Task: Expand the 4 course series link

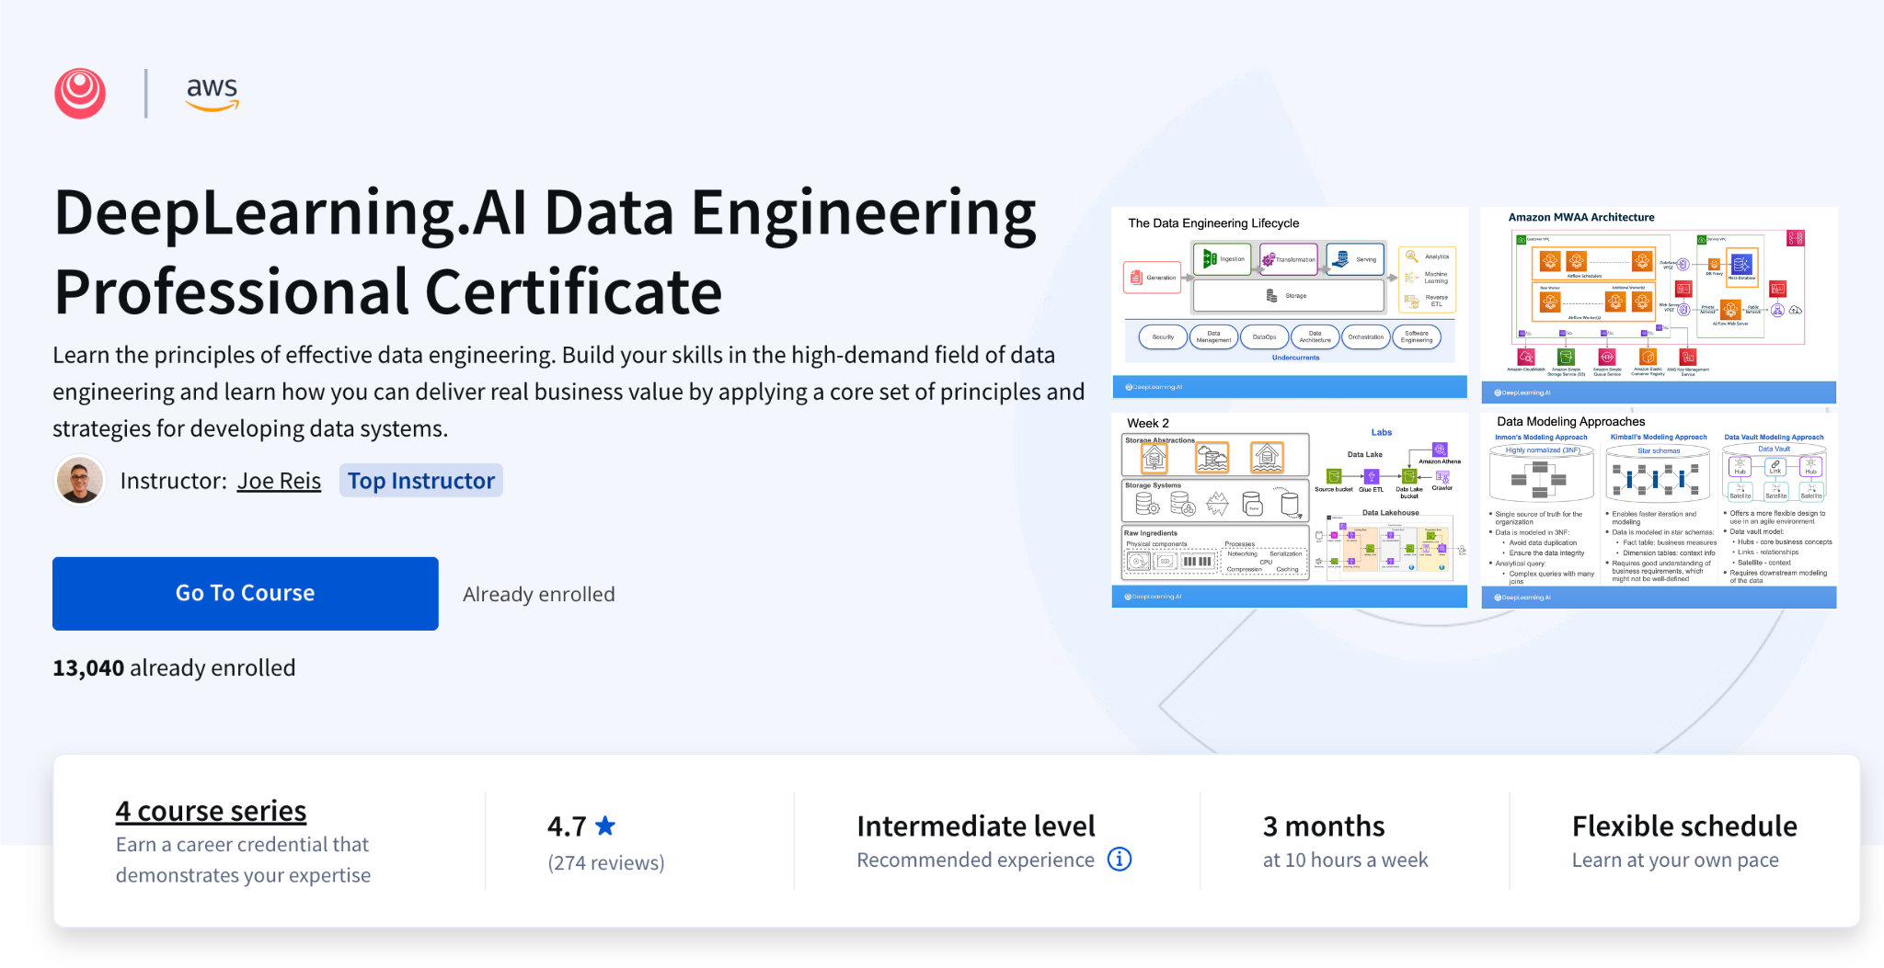Action: point(211,811)
